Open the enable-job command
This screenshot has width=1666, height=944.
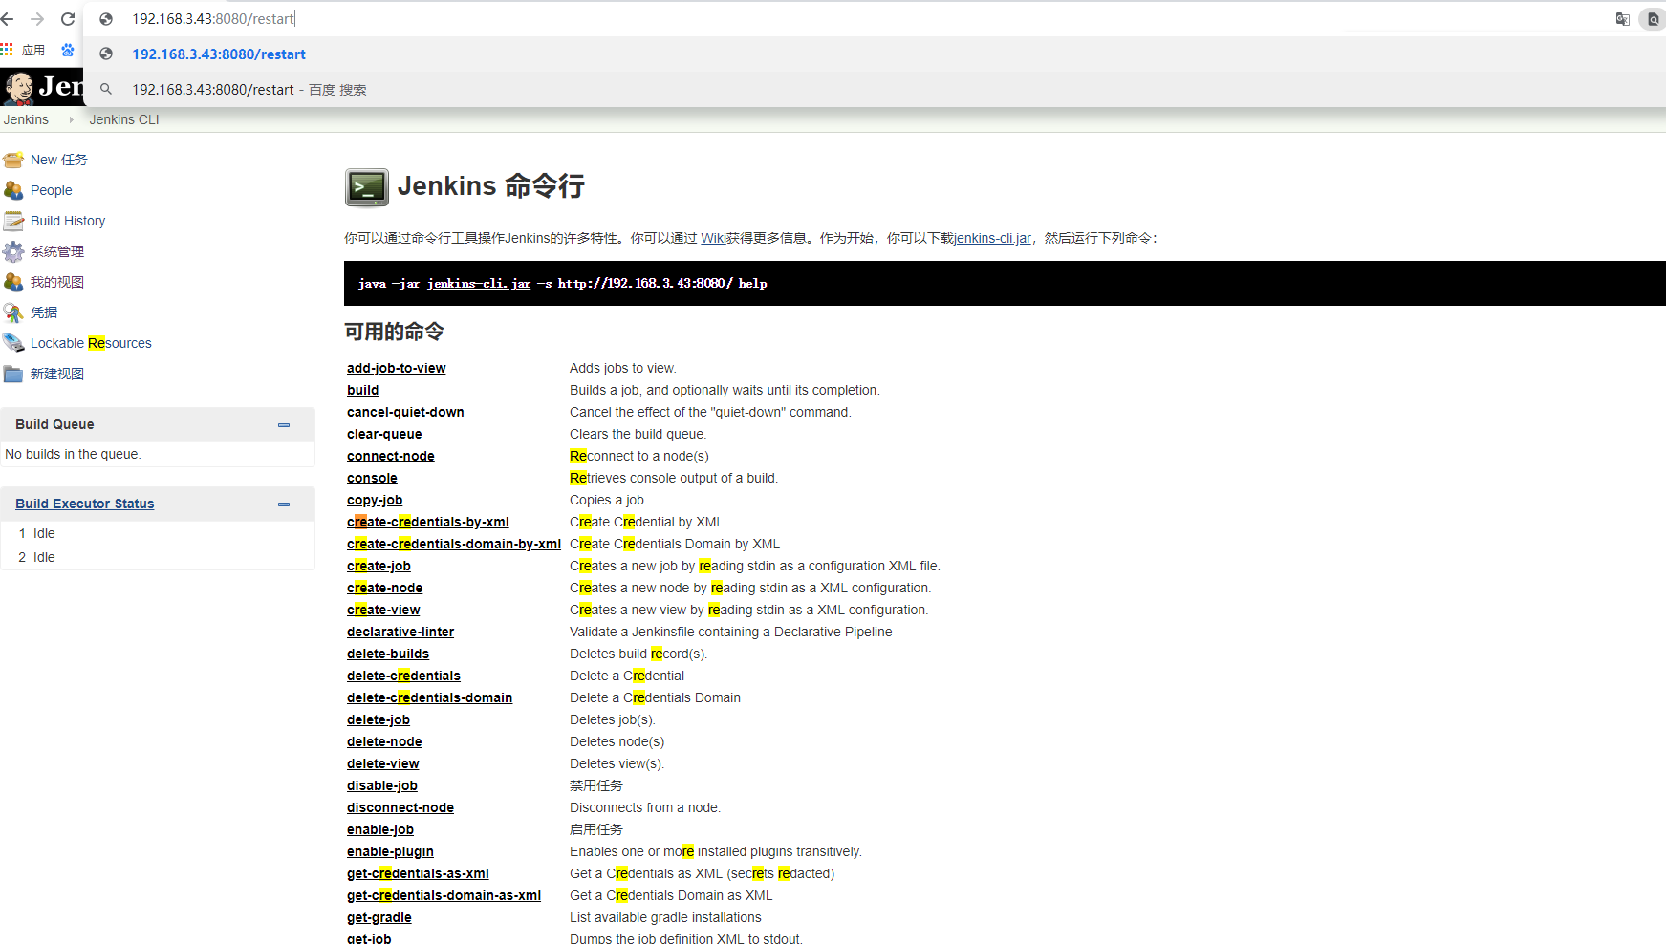pos(380,829)
